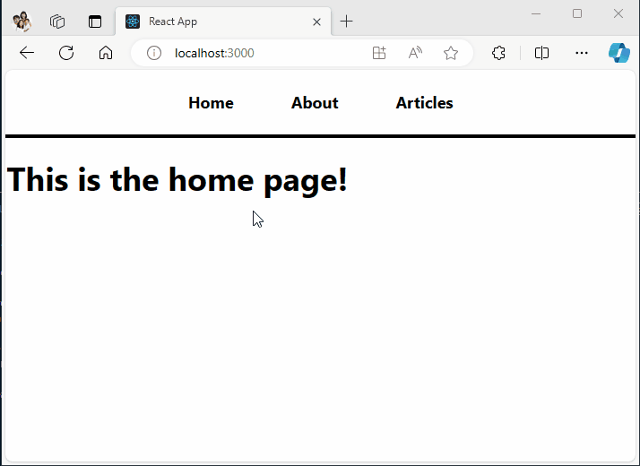The image size is (640, 466).
Task: Open the app available install icon
Action: click(x=379, y=53)
